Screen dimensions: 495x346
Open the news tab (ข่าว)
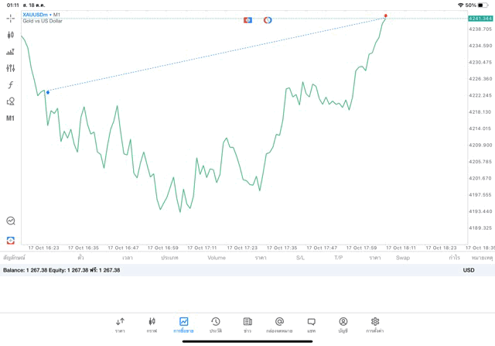[247, 324]
